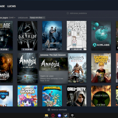
Task: Select Amnesia Rebirth game cover
Action: (6, 68)
